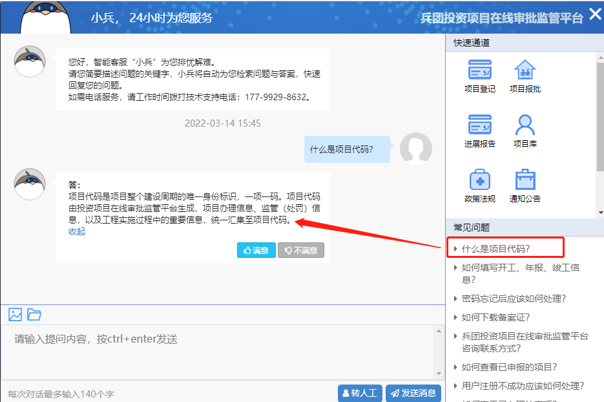604x402 pixels.
Task: Select FAQ 用户注册不成功应该如何处理?
Action: [523, 386]
